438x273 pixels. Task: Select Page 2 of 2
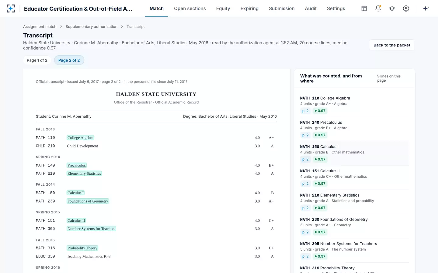(69, 60)
